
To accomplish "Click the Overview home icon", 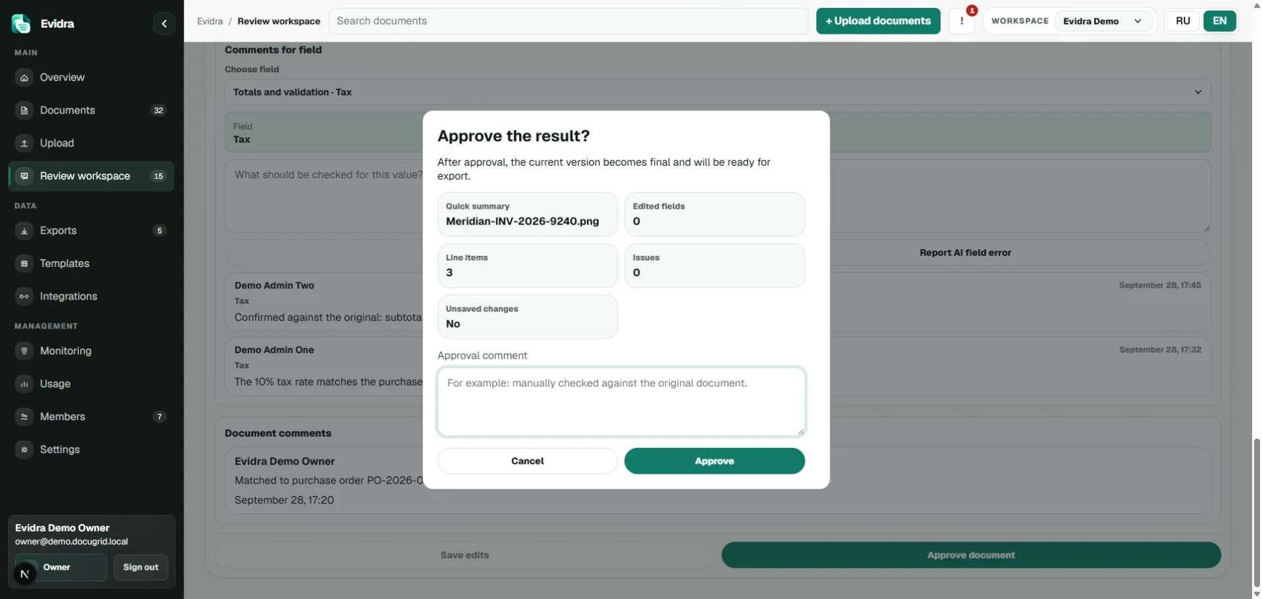I will click(25, 78).
